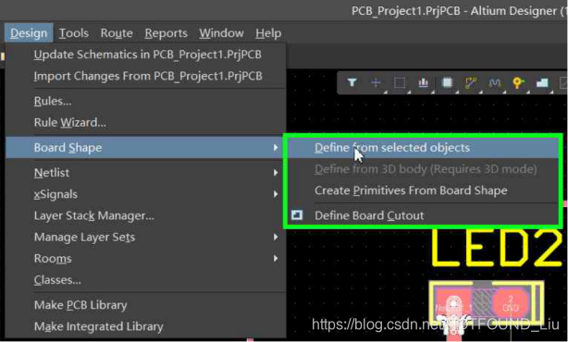This screenshot has width=568, height=342.
Task: Expand the Rooms submenu arrow
Action: 276,259
